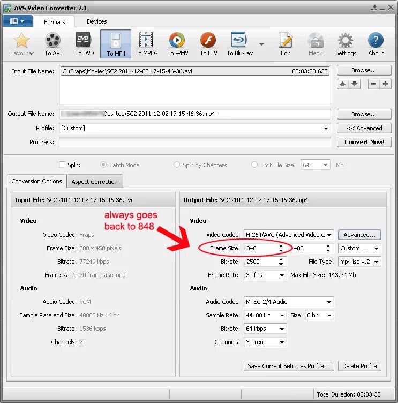Move input file down in list

coord(354,84)
